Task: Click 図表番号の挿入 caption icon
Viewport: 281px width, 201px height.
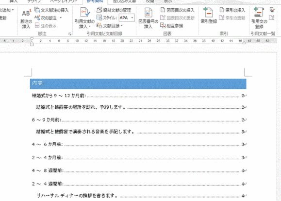Action: (x=148, y=18)
